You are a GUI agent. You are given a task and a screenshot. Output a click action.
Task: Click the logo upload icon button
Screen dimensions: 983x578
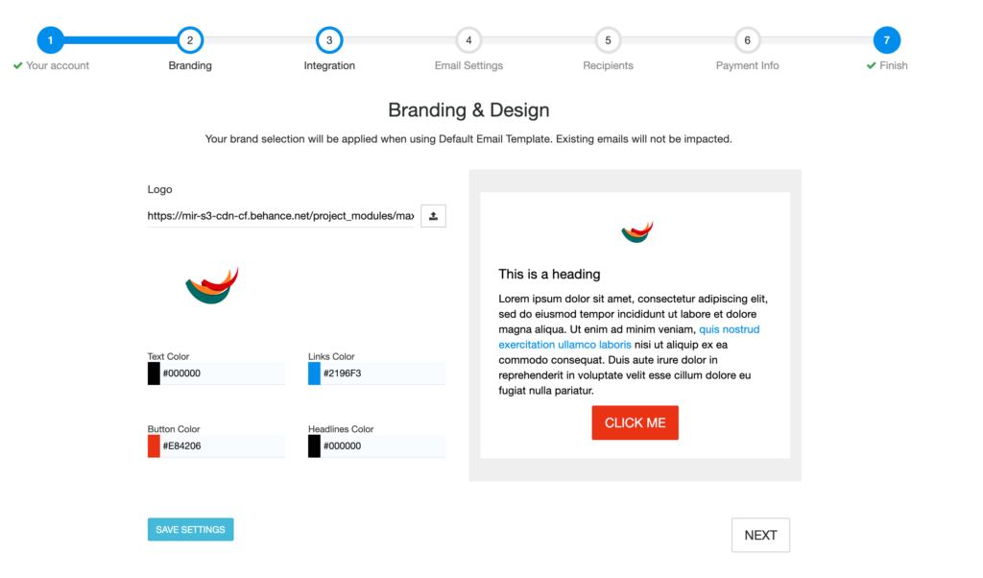[433, 216]
